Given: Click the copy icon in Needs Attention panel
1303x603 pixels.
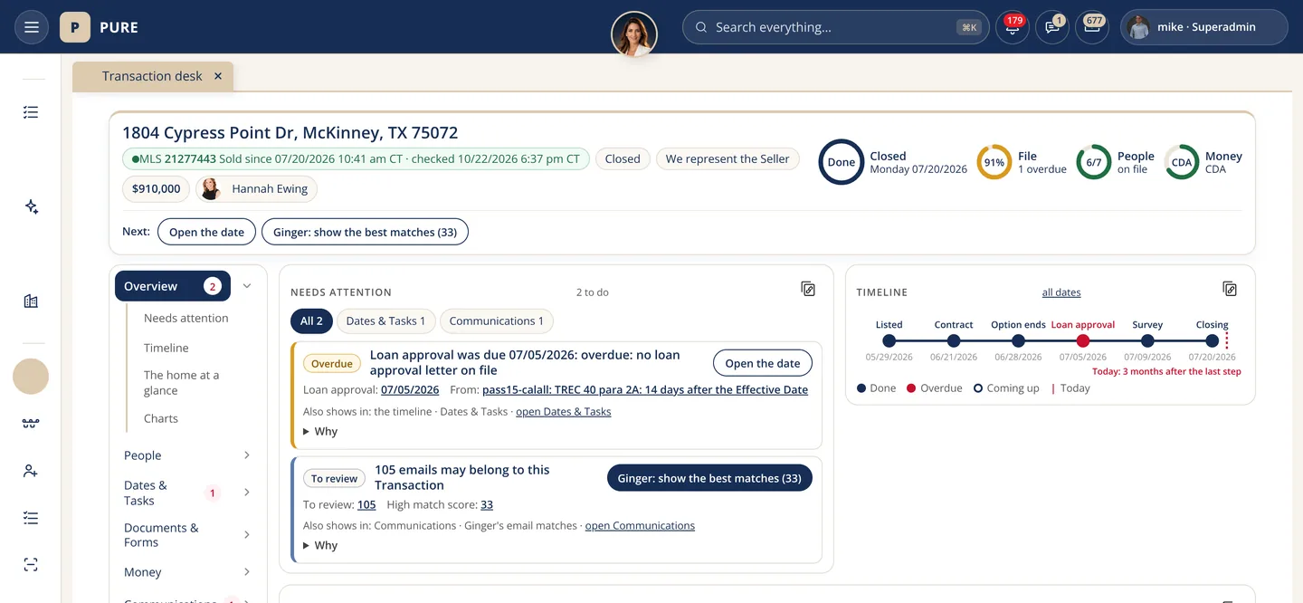Looking at the screenshot, I should coord(808,289).
